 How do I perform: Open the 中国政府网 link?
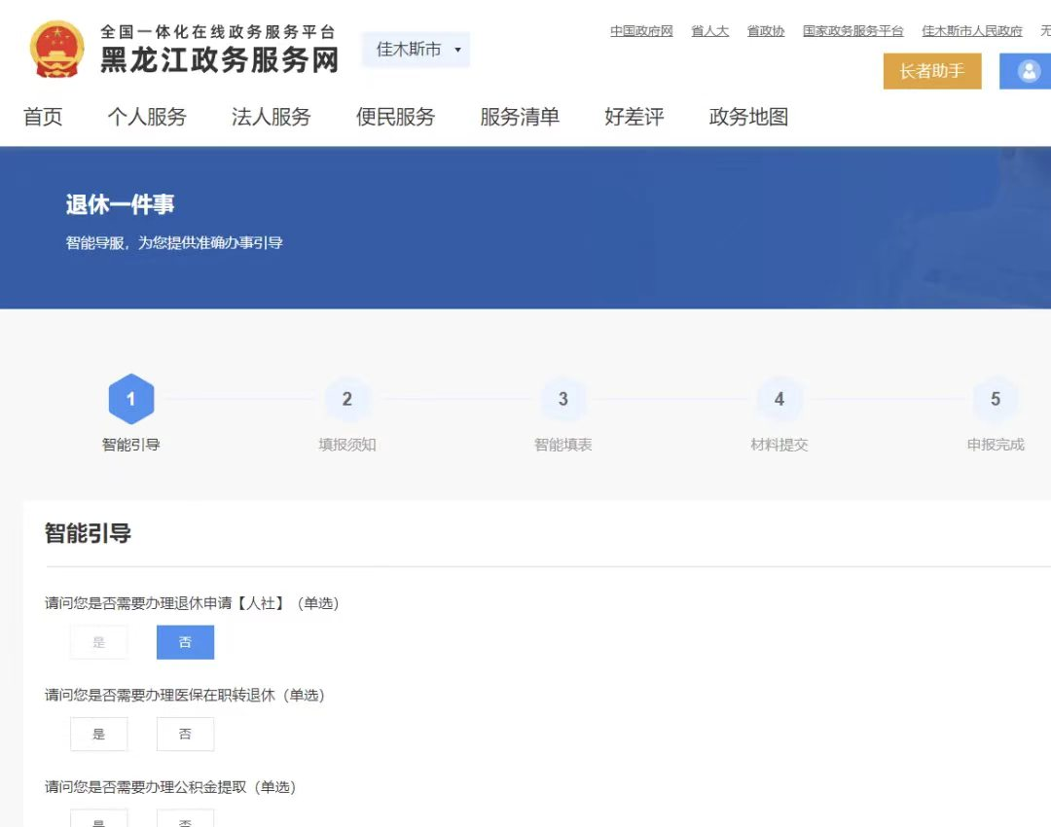pos(641,31)
